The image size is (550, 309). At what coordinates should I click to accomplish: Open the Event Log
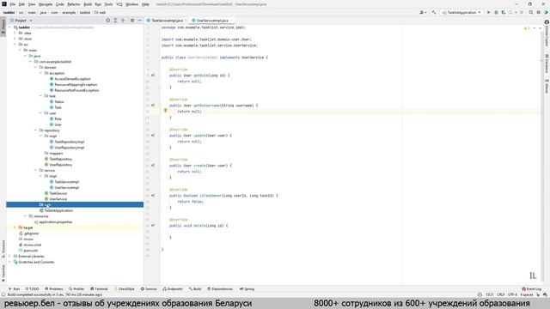tap(532, 289)
